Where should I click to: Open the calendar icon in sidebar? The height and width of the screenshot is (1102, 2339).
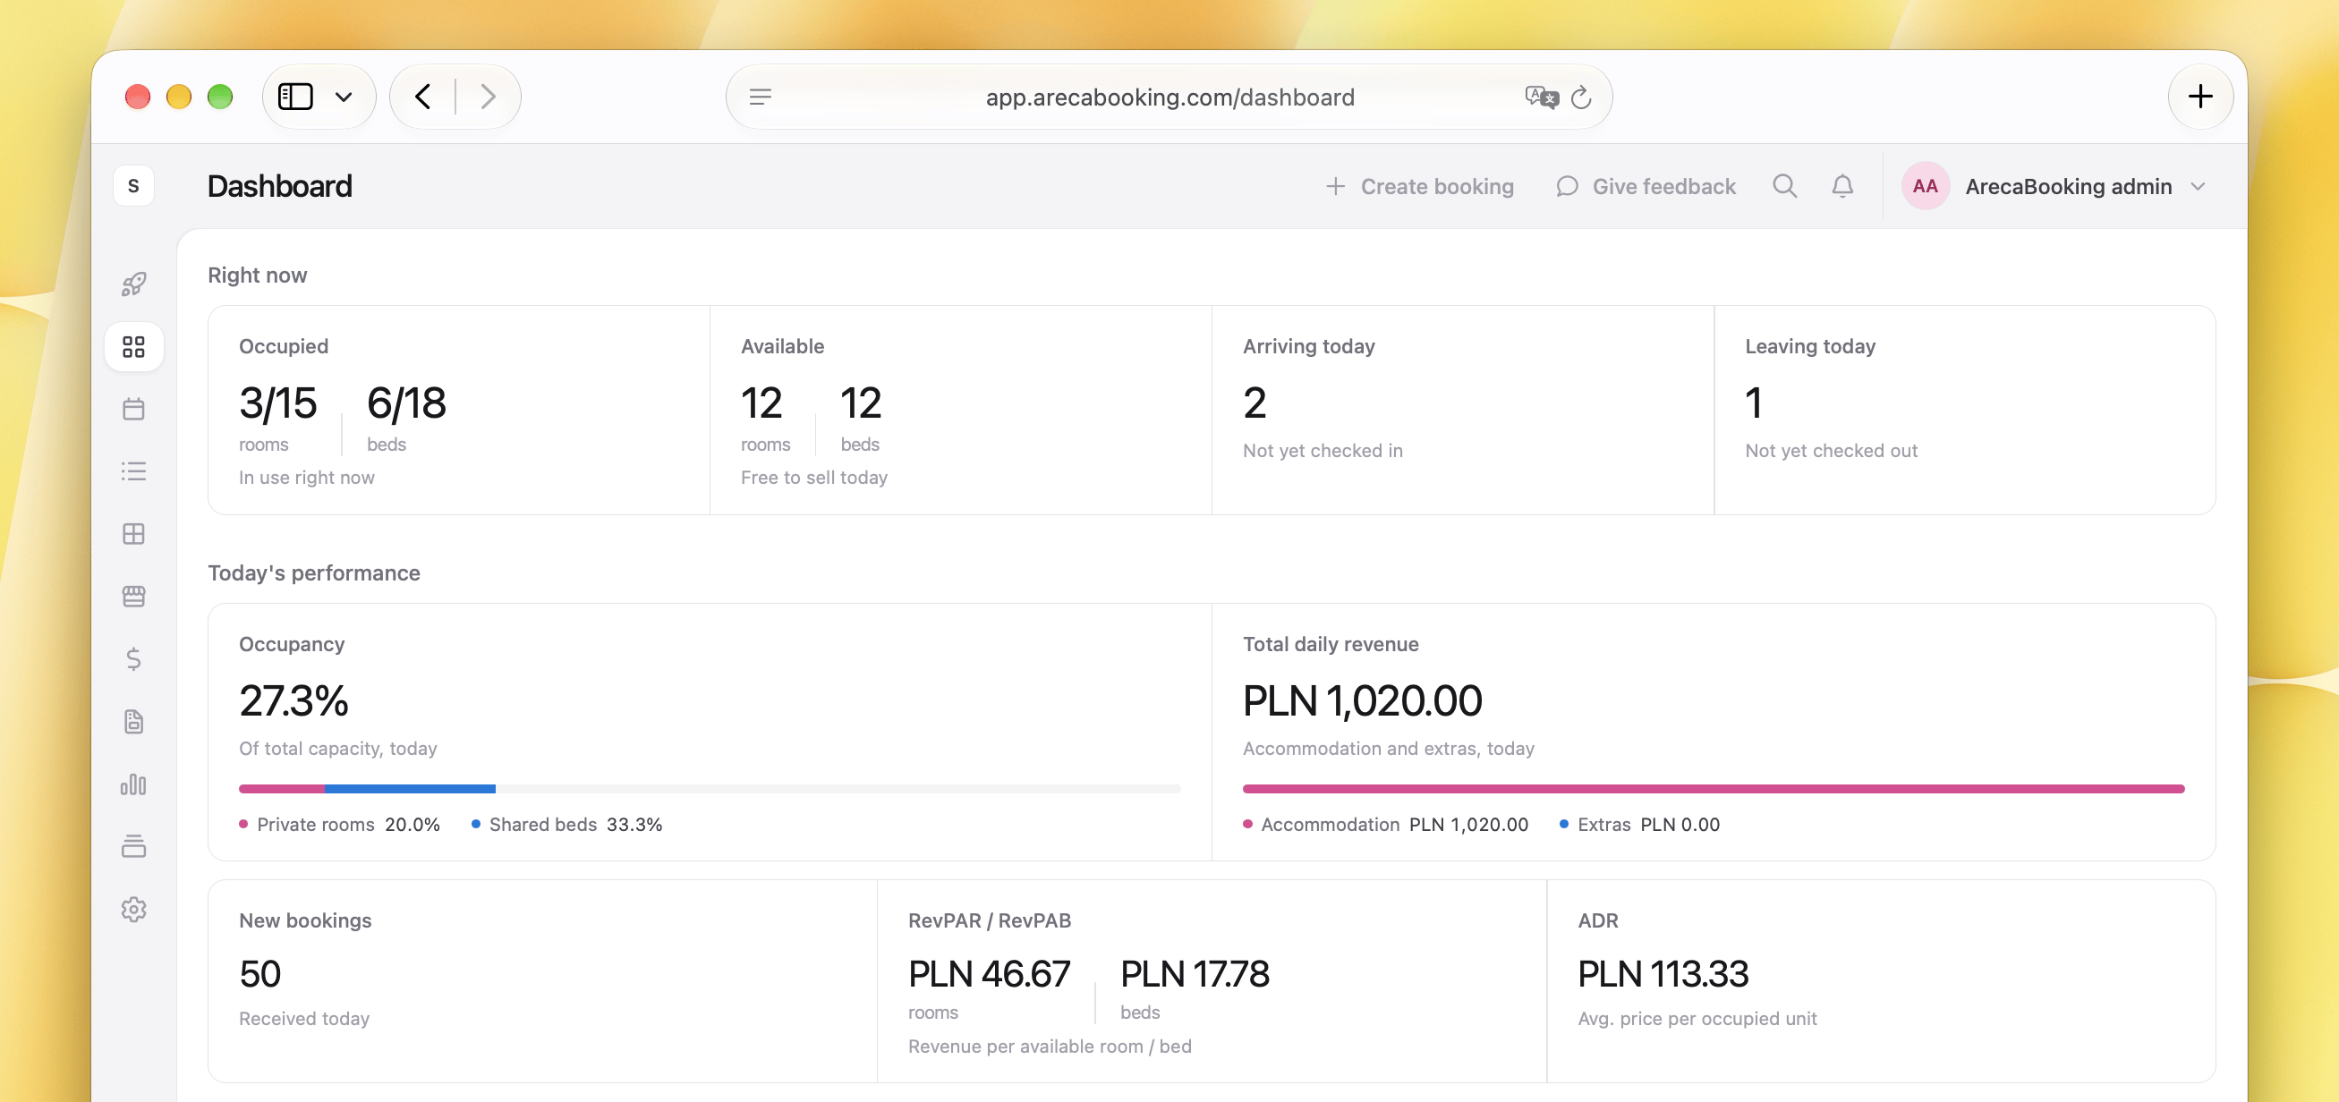pos(133,410)
